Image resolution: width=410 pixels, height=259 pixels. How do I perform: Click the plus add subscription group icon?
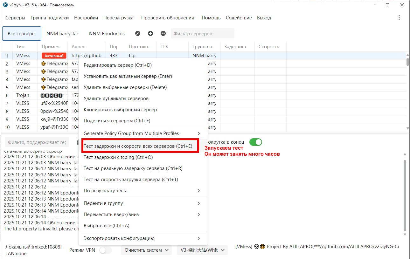click(x=150, y=33)
